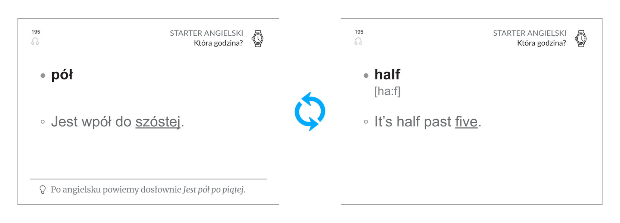620x223 pixels.
Task: Click gray bullet beside 'pół'
Action: (x=43, y=75)
